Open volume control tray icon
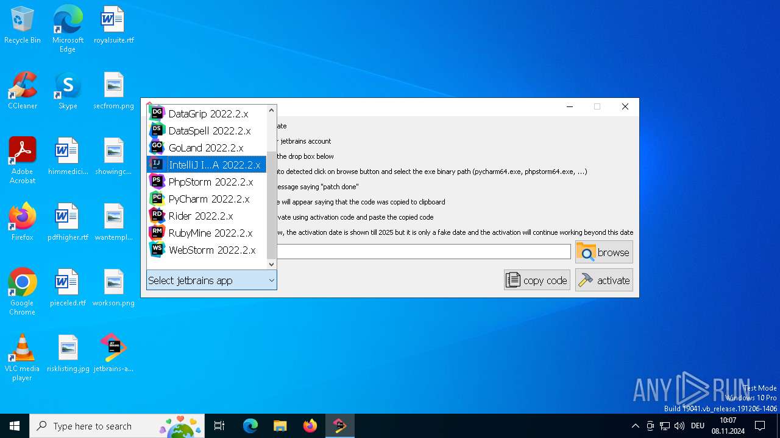Viewport: 780px width, 438px height. click(x=679, y=426)
